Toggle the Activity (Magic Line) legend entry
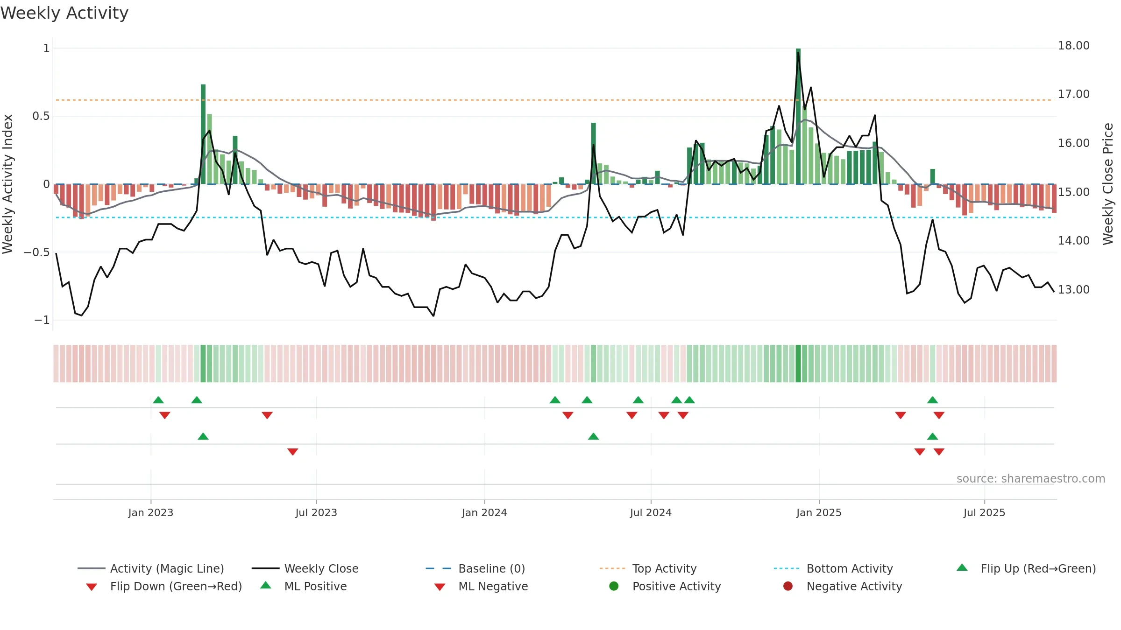The height and width of the screenshot is (630, 1121). 151,568
